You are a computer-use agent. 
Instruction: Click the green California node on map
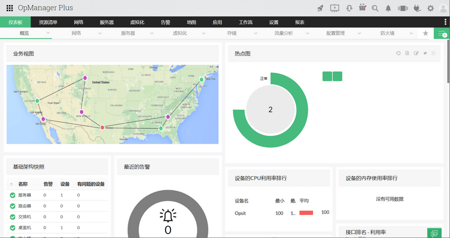pyautogui.click(x=37, y=100)
